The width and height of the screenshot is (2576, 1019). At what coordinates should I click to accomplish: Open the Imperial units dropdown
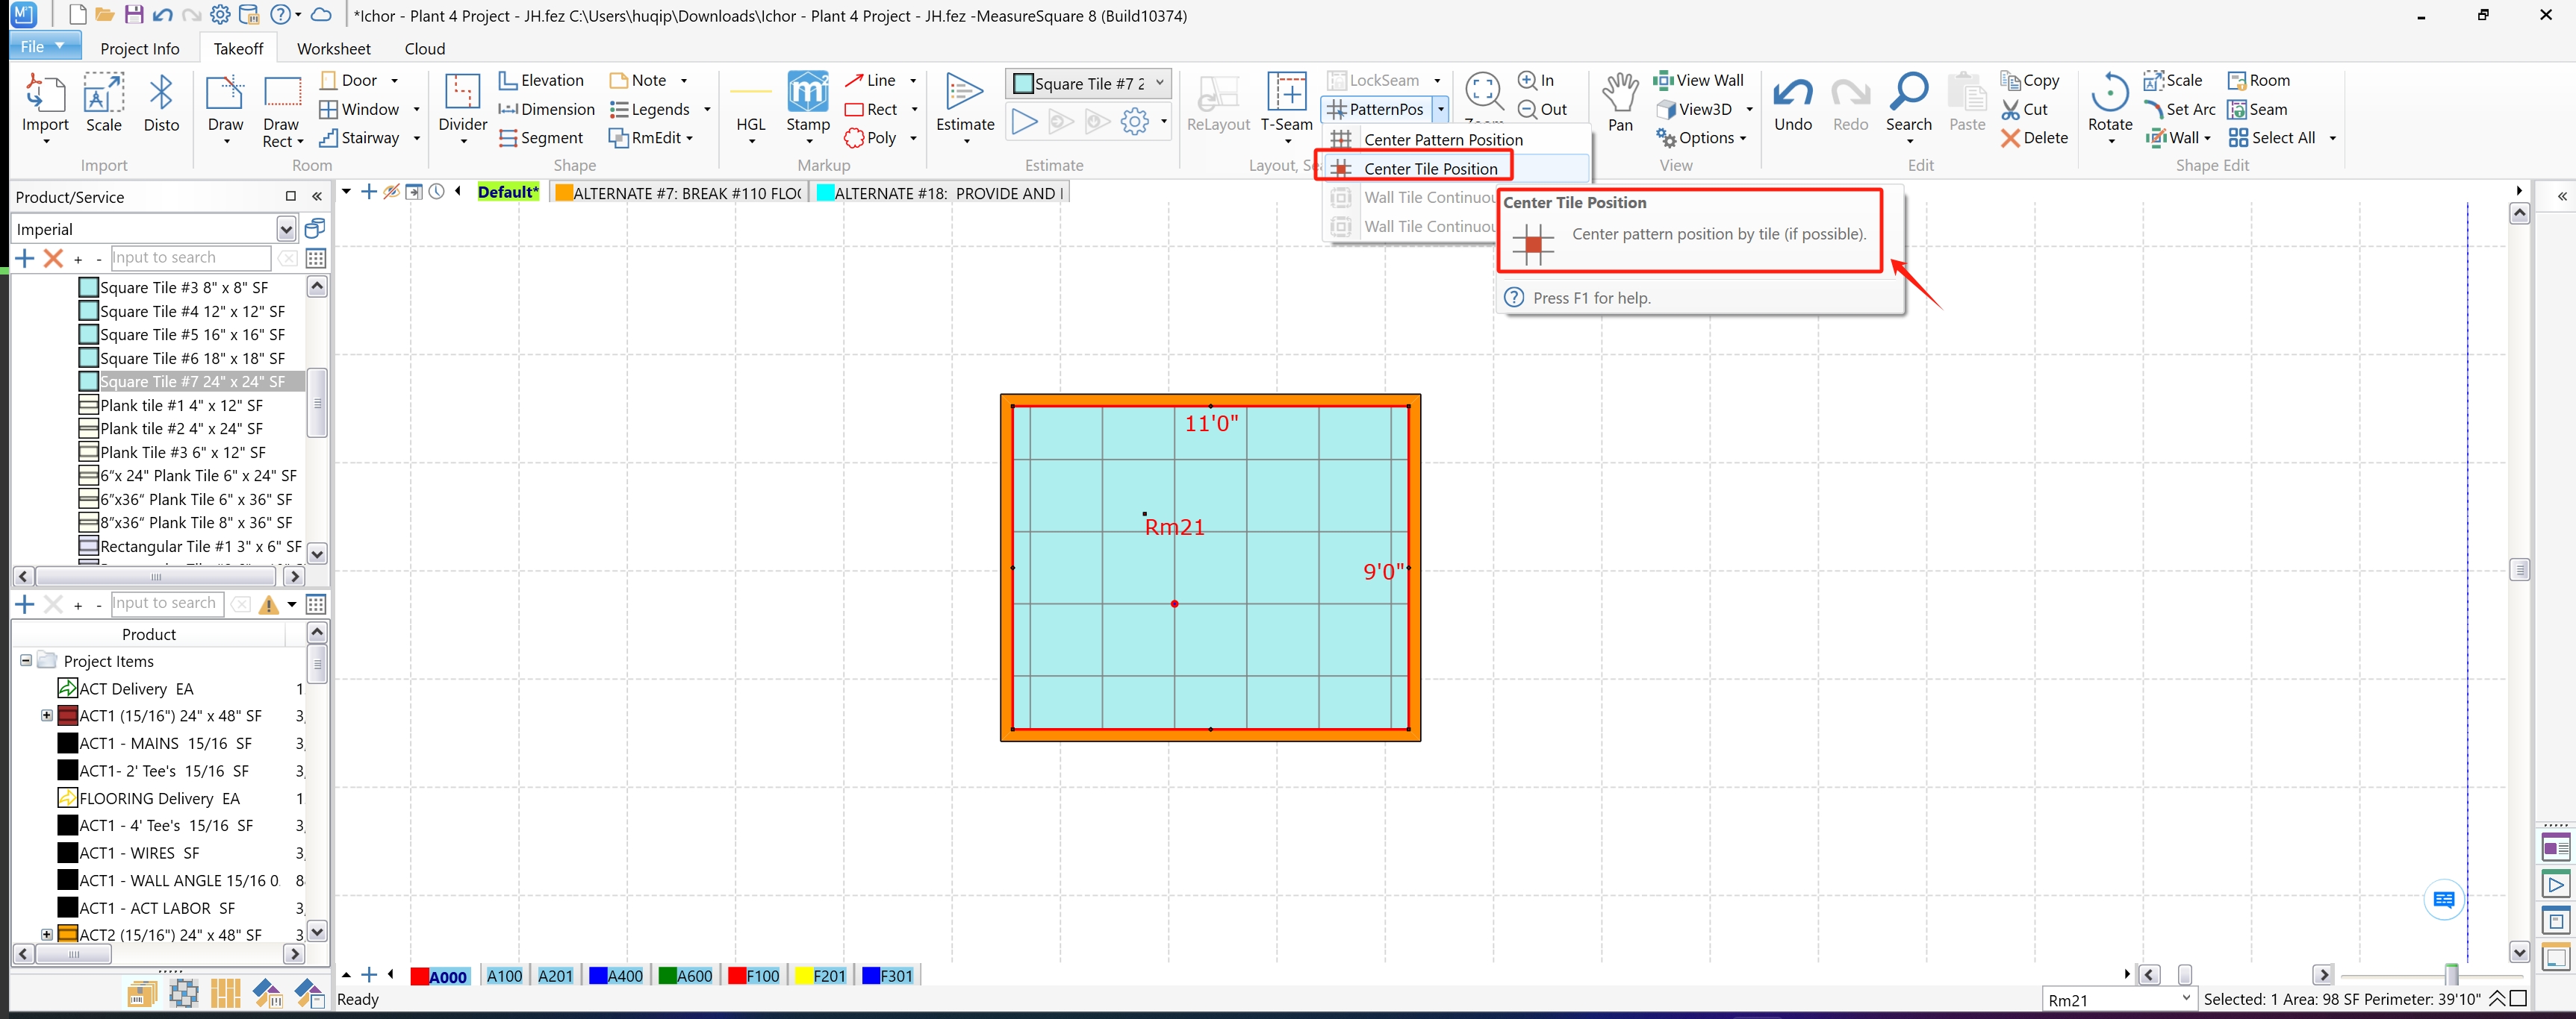point(286,229)
